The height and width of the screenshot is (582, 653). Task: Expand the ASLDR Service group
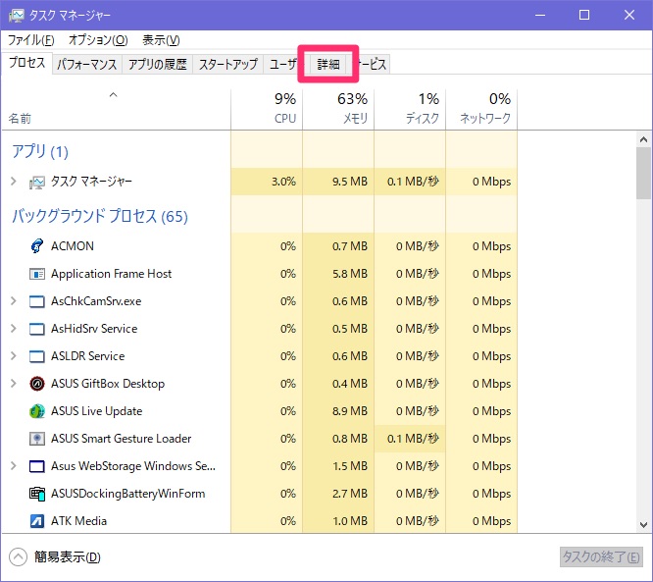14,356
